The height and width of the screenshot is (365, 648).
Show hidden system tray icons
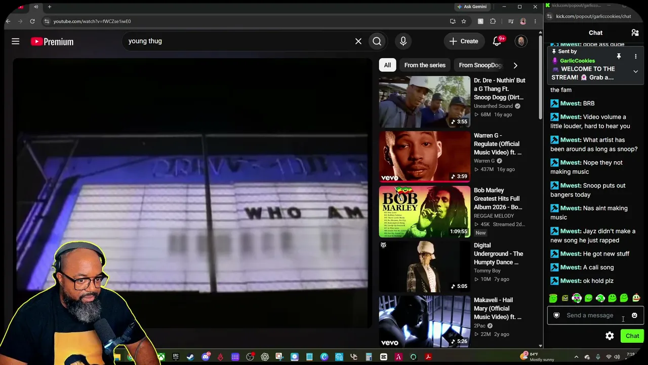pos(576,357)
